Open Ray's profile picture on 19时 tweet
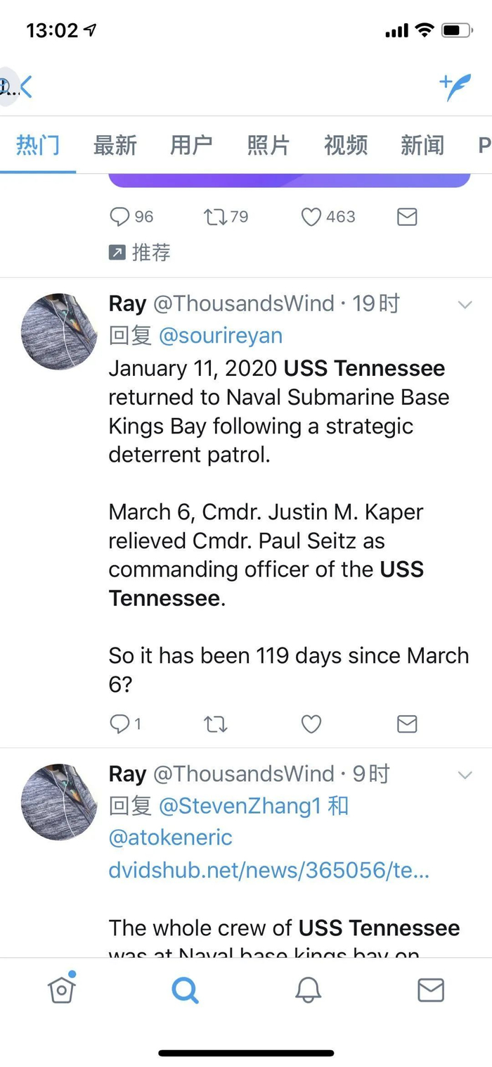This screenshot has width=492, height=1067. (59, 332)
